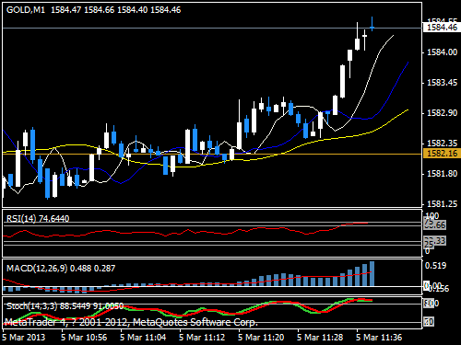Click the orange price level label 1582.16
This screenshot has height=345, width=461.
(x=442, y=153)
